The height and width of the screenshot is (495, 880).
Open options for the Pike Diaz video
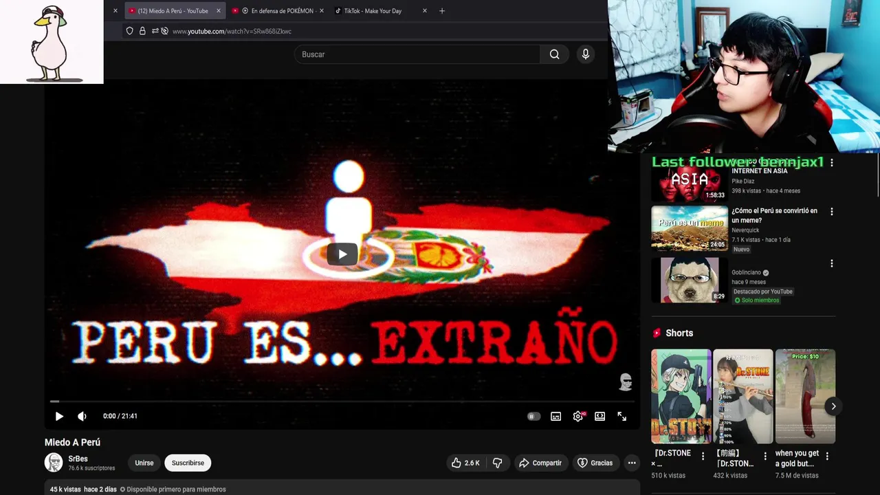coord(832,163)
